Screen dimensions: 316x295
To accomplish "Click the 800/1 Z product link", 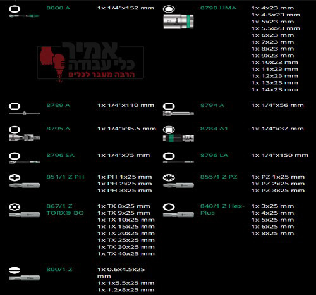I will coord(59,270).
